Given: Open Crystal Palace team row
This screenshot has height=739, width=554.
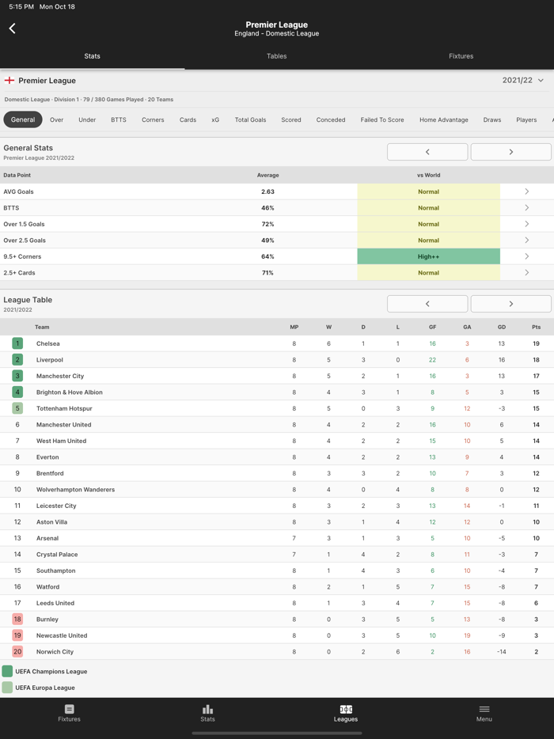Looking at the screenshot, I should click(277, 554).
